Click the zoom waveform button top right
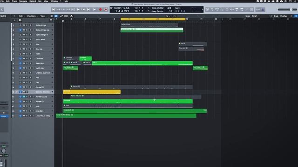This screenshot has height=167, width=298. pos(296,16)
